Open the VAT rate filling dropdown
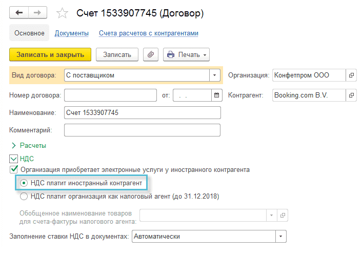362x253 pixels. tap(280, 236)
